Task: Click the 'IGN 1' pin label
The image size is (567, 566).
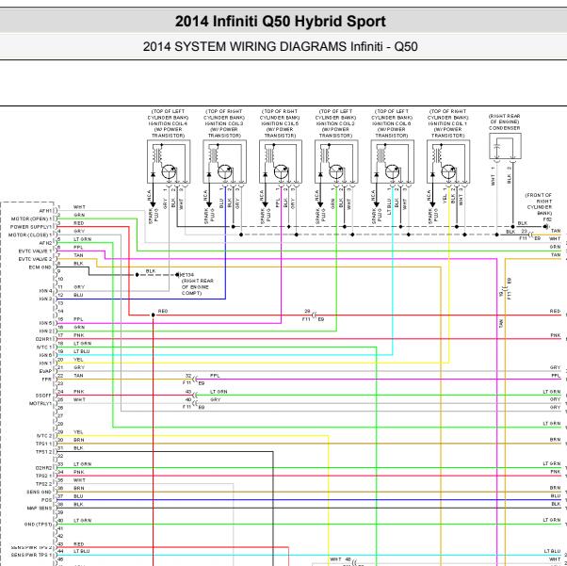Action: [45, 364]
